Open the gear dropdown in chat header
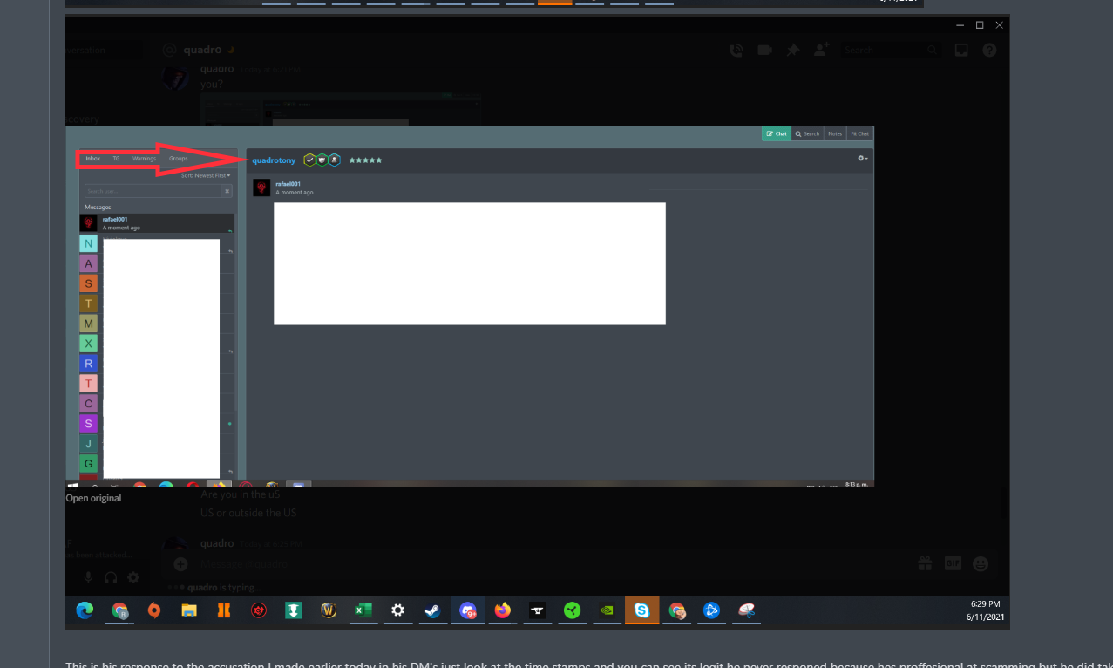This screenshot has width=1113, height=668. point(863,158)
